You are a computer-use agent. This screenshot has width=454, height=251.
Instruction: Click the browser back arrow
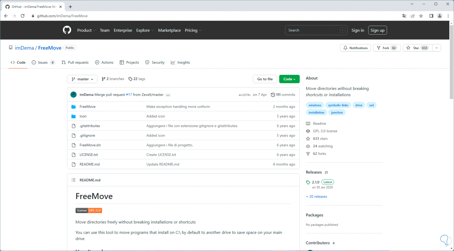point(6,16)
